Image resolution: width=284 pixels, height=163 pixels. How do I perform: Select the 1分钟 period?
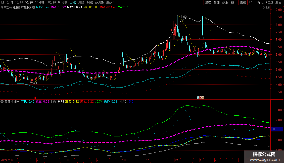[19, 2]
